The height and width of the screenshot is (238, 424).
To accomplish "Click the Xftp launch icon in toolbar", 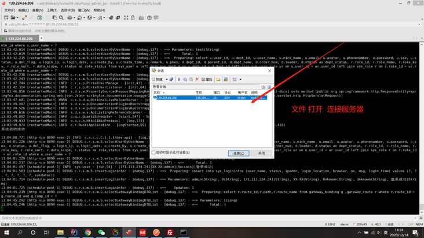I will tap(111, 17).
